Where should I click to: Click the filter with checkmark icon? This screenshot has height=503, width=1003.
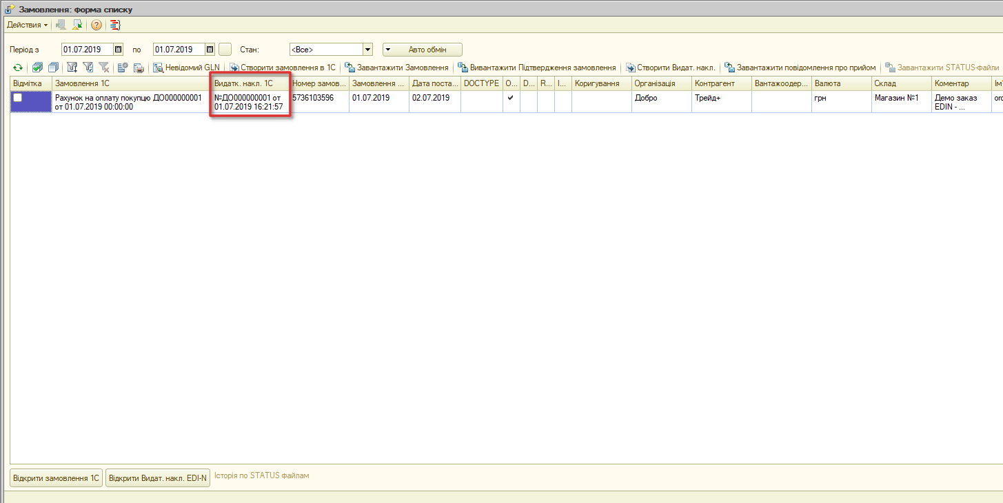coord(88,68)
